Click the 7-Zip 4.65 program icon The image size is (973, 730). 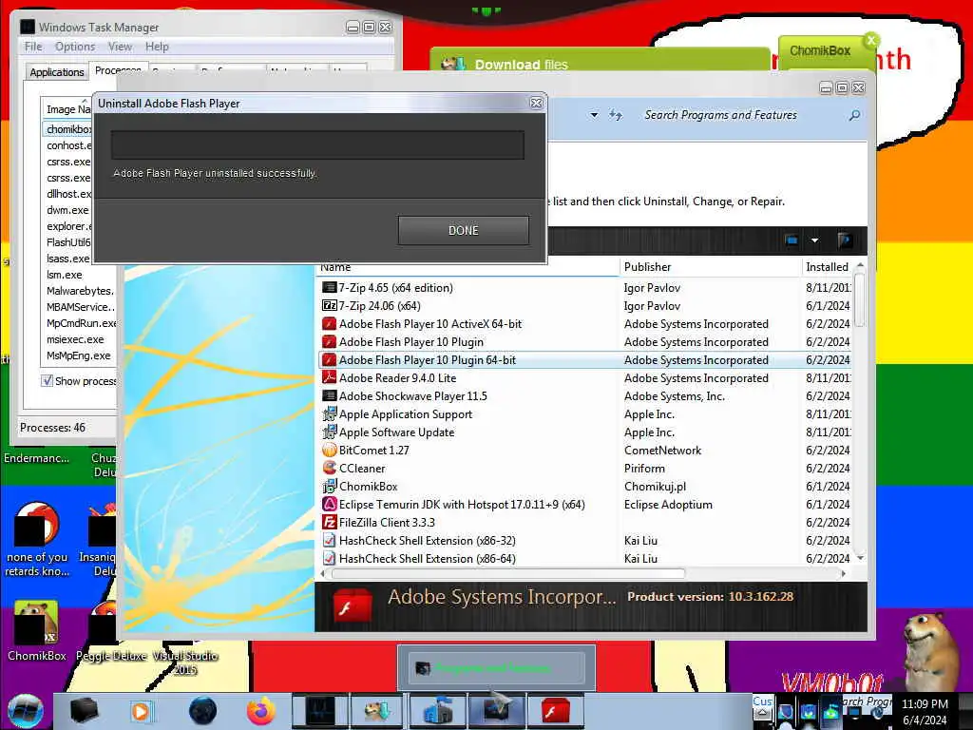tap(329, 287)
